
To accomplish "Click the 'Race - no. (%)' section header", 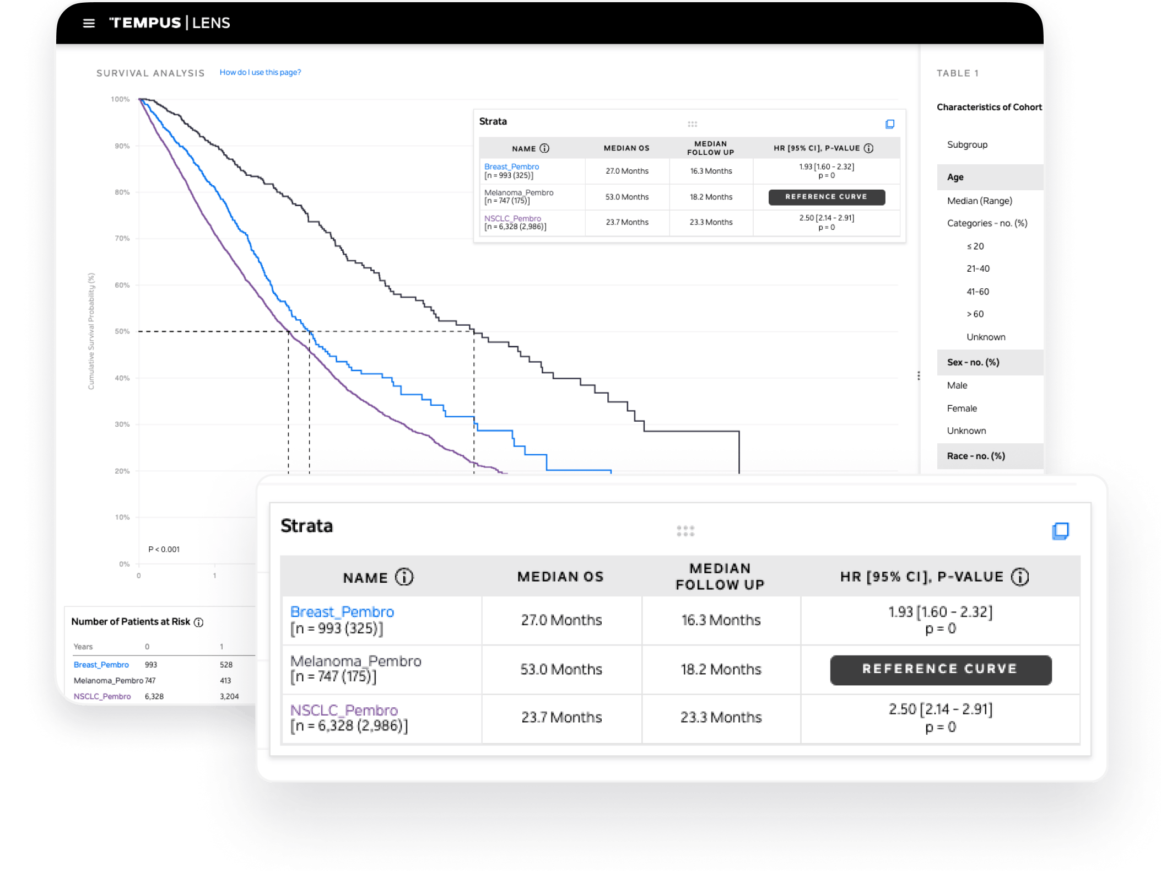I will pos(990,456).
